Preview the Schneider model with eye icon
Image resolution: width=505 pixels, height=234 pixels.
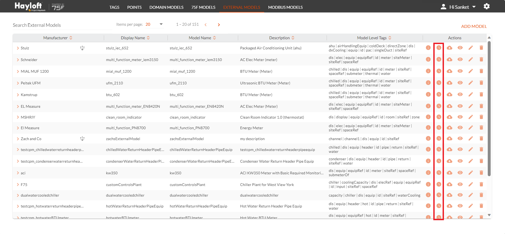point(460,59)
